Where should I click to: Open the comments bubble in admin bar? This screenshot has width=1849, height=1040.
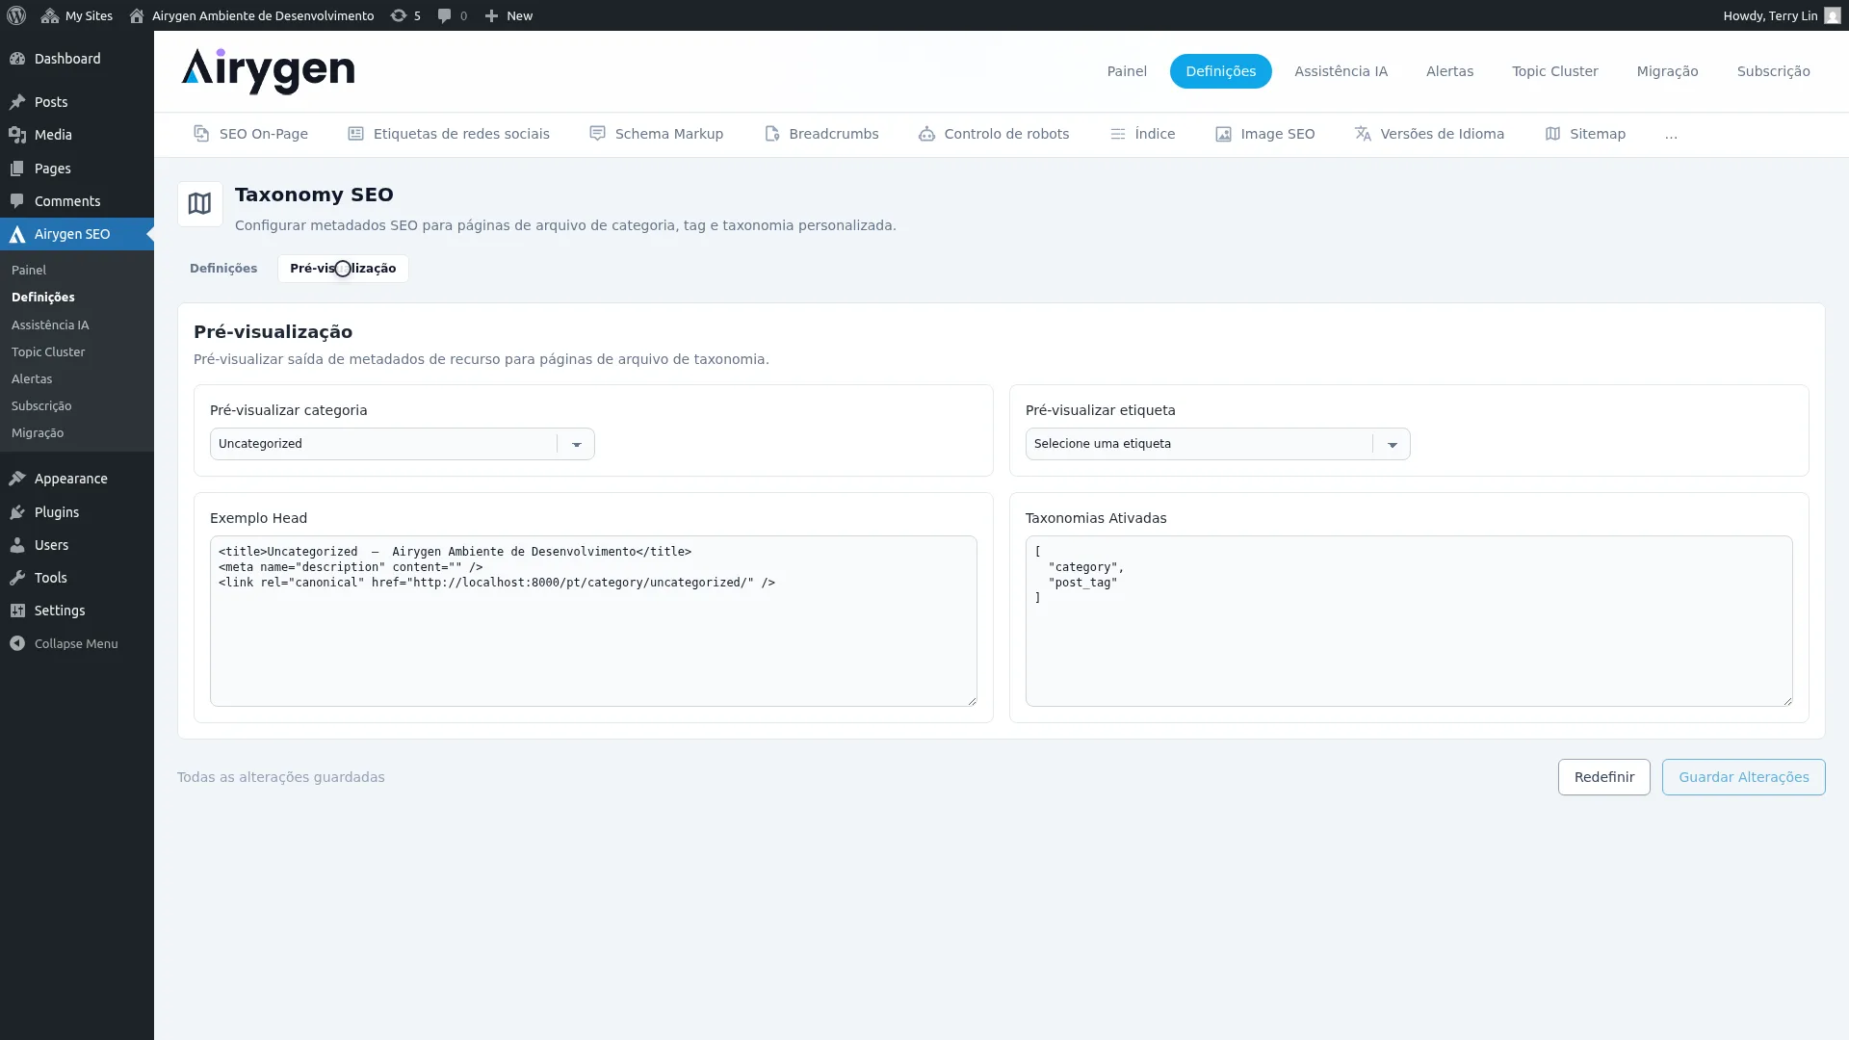[x=444, y=15]
